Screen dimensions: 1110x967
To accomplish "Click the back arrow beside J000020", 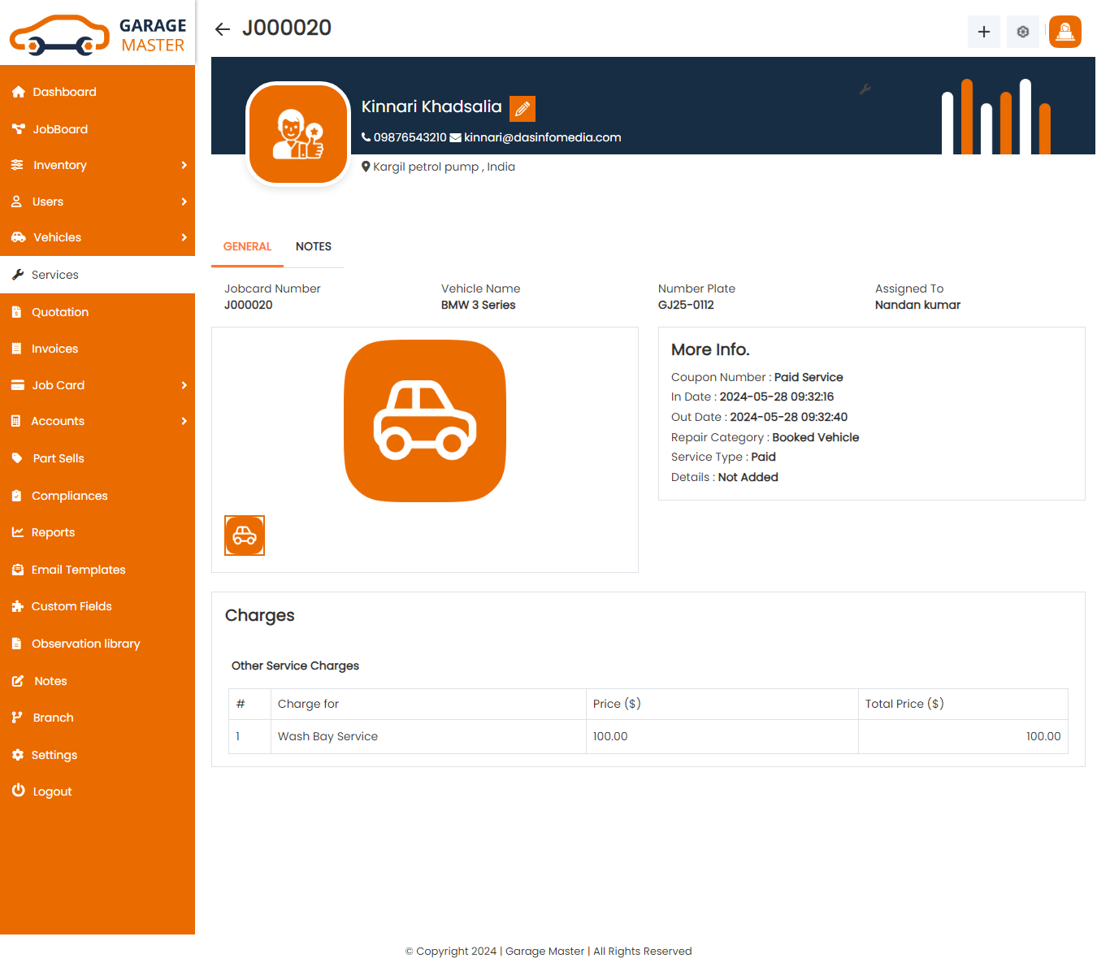I will 222,30.
